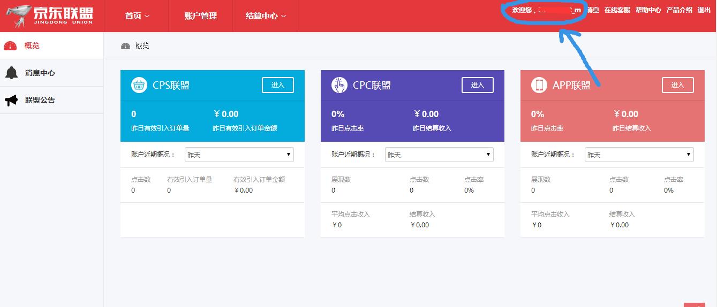The height and width of the screenshot is (307, 717).
Task: Click 结算收入 stat in APP card
Action: point(622,214)
